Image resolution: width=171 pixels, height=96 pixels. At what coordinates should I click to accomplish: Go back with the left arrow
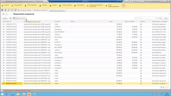point(3,14)
